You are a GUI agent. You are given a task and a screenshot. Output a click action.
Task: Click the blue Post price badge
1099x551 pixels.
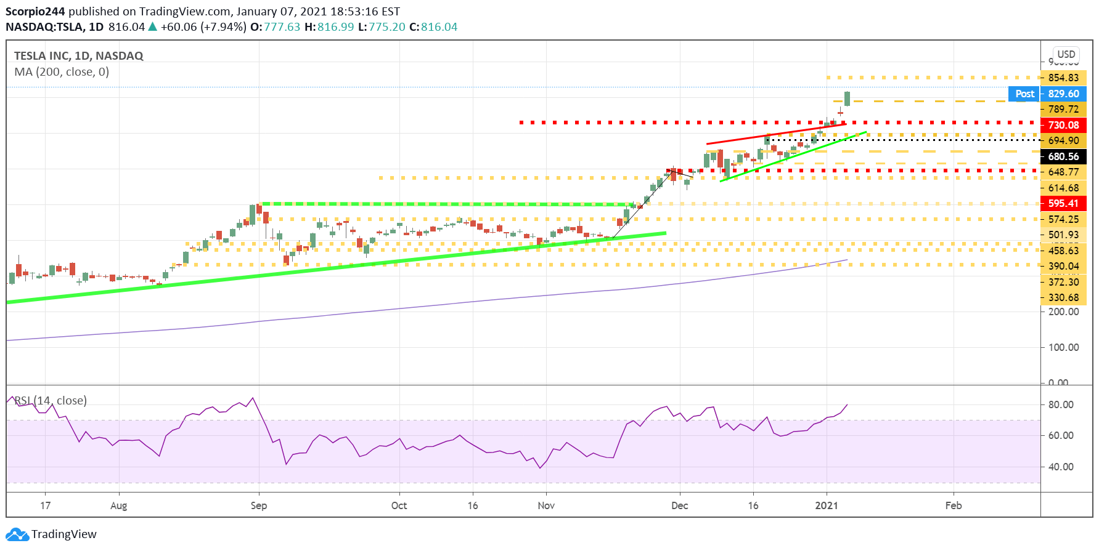click(x=1024, y=94)
